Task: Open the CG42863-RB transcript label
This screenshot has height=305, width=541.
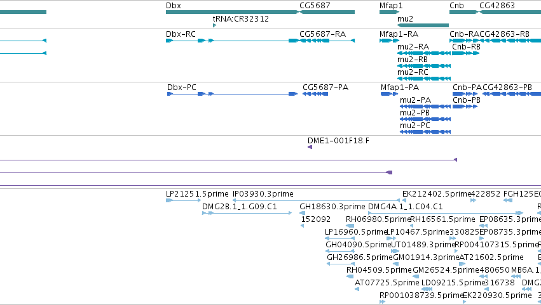Action: point(504,34)
